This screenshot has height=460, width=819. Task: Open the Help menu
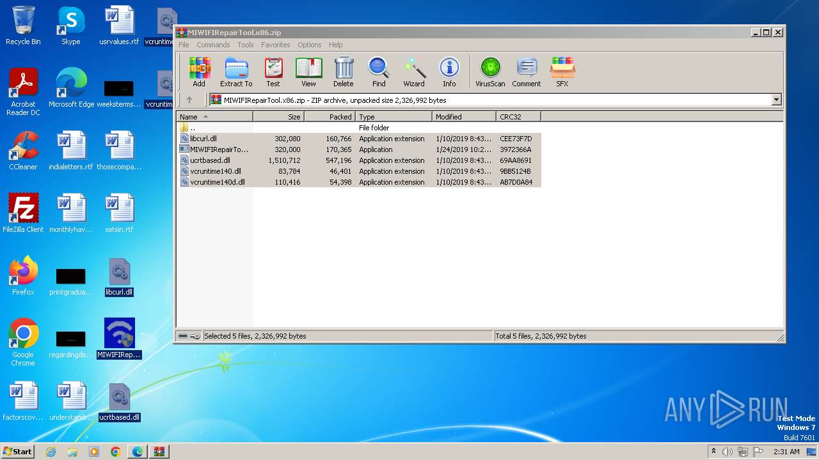[x=336, y=45]
